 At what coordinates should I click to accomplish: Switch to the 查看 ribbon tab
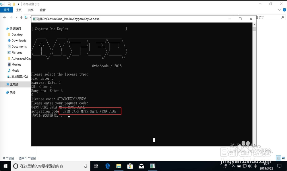coord(43,10)
